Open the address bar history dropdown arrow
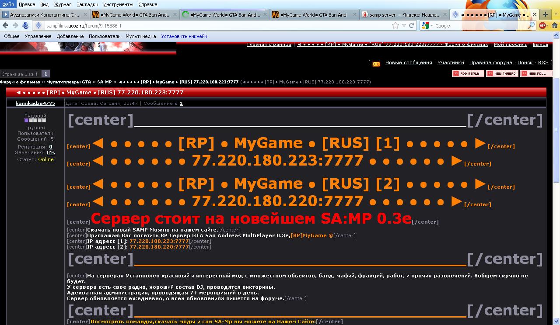Image resolution: width=560 pixels, height=325 pixels. pos(404,26)
